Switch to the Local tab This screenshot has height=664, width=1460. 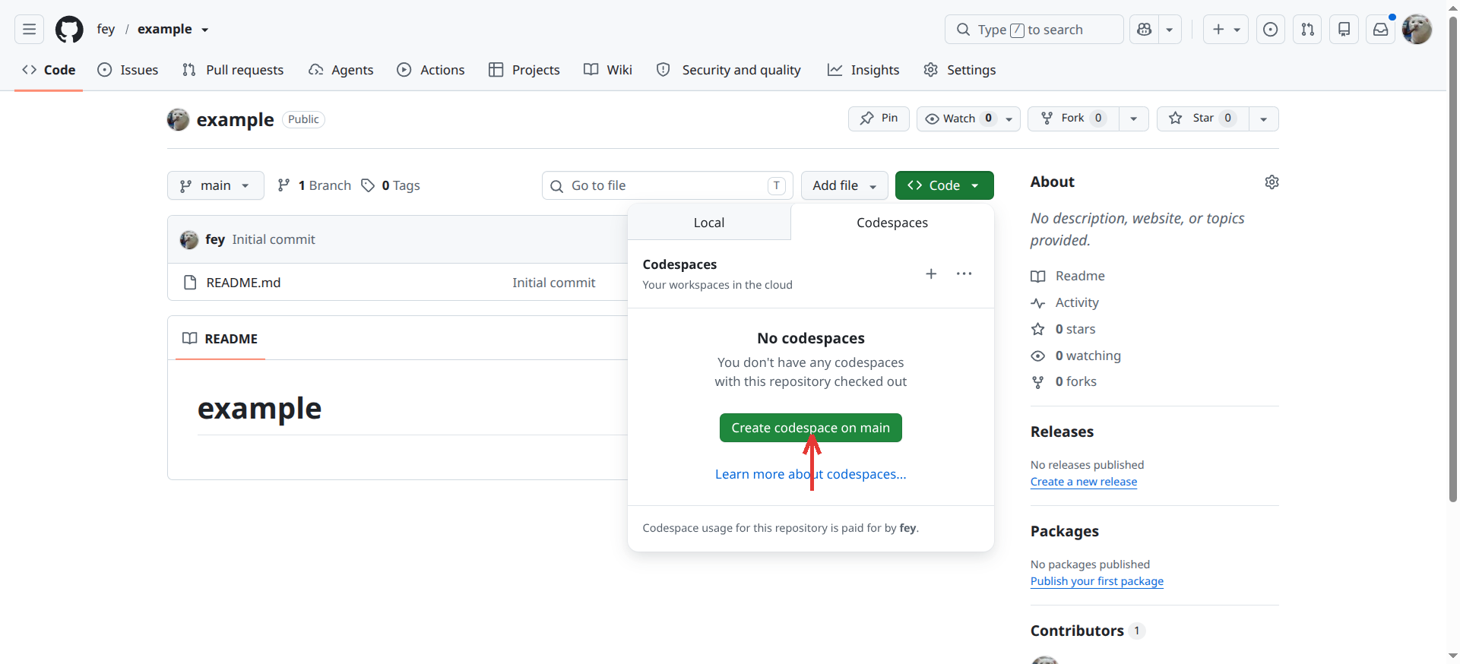(x=709, y=223)
